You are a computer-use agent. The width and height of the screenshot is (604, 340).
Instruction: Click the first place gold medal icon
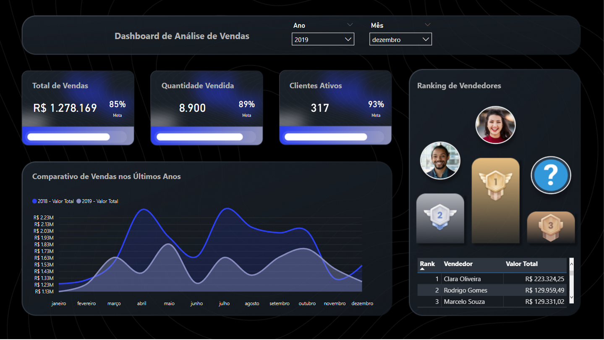pos(495,185)
